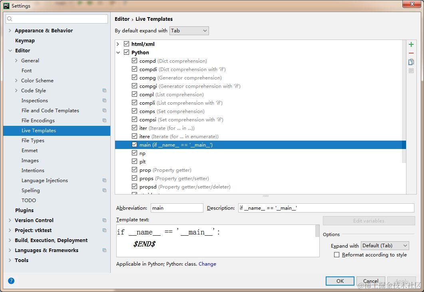The image size is (424, 292).
Task: Click project-level icon beside Project: vtktest
Action: click(104, 230)
